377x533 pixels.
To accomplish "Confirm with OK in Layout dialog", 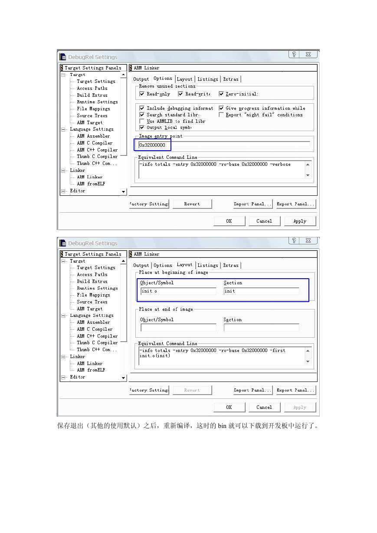I will point(229,407).
